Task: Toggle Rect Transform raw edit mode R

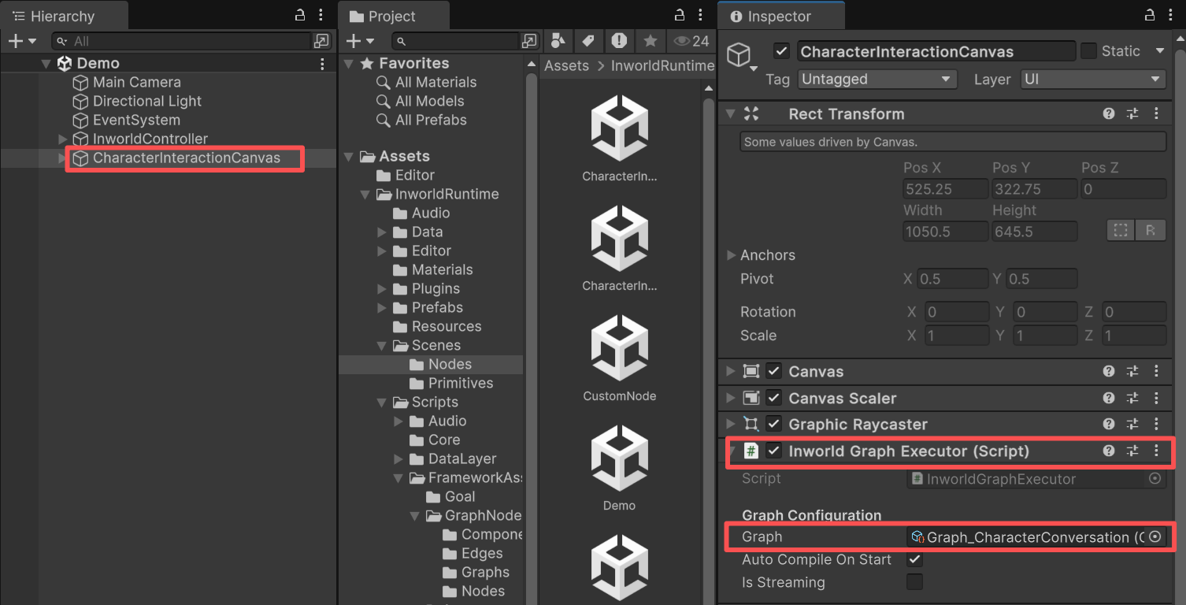Action: point(1151,231)
